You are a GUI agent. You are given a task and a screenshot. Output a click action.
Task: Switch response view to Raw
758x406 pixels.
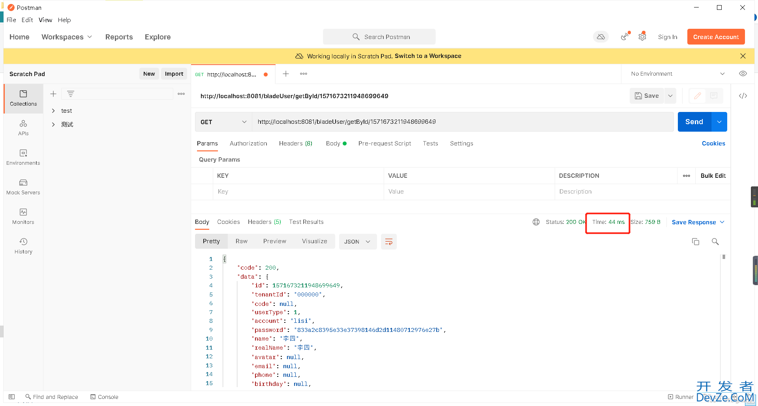click(242, 241)
